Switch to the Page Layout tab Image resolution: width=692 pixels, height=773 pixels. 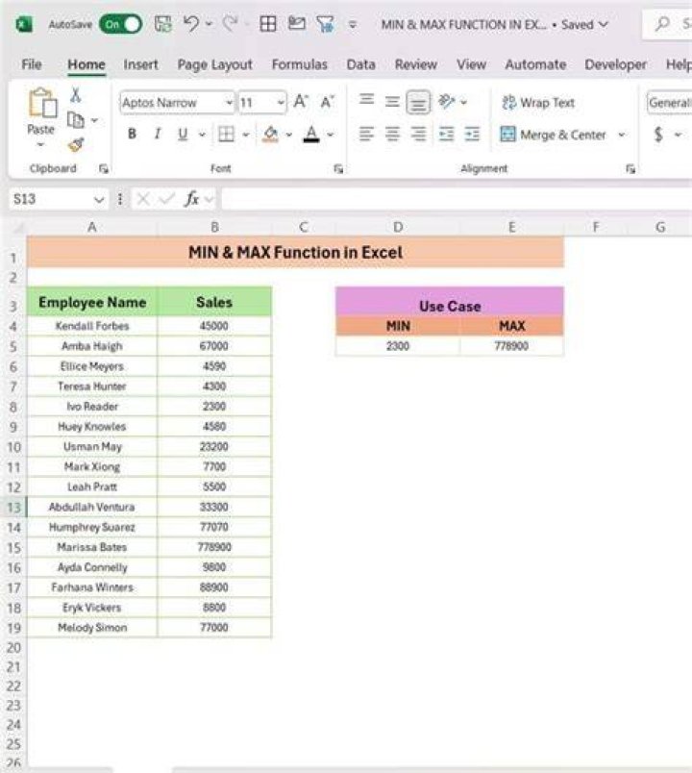[215, 64]
